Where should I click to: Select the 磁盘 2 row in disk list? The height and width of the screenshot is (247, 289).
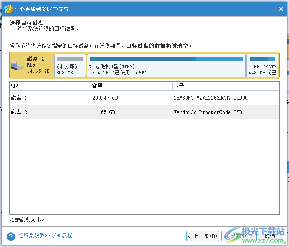(x=144, y=112)
